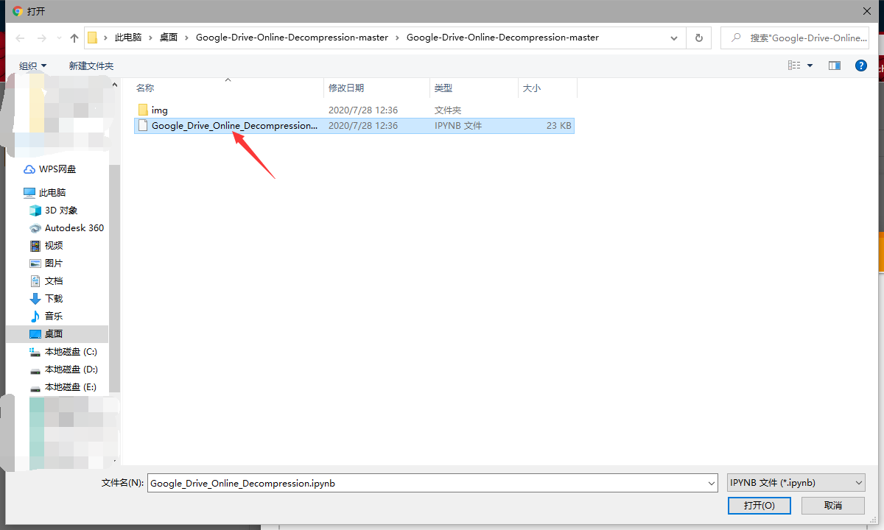This screenshot has height=530, width=884.
Task: Open the 组织 menu
Action: 32,66
